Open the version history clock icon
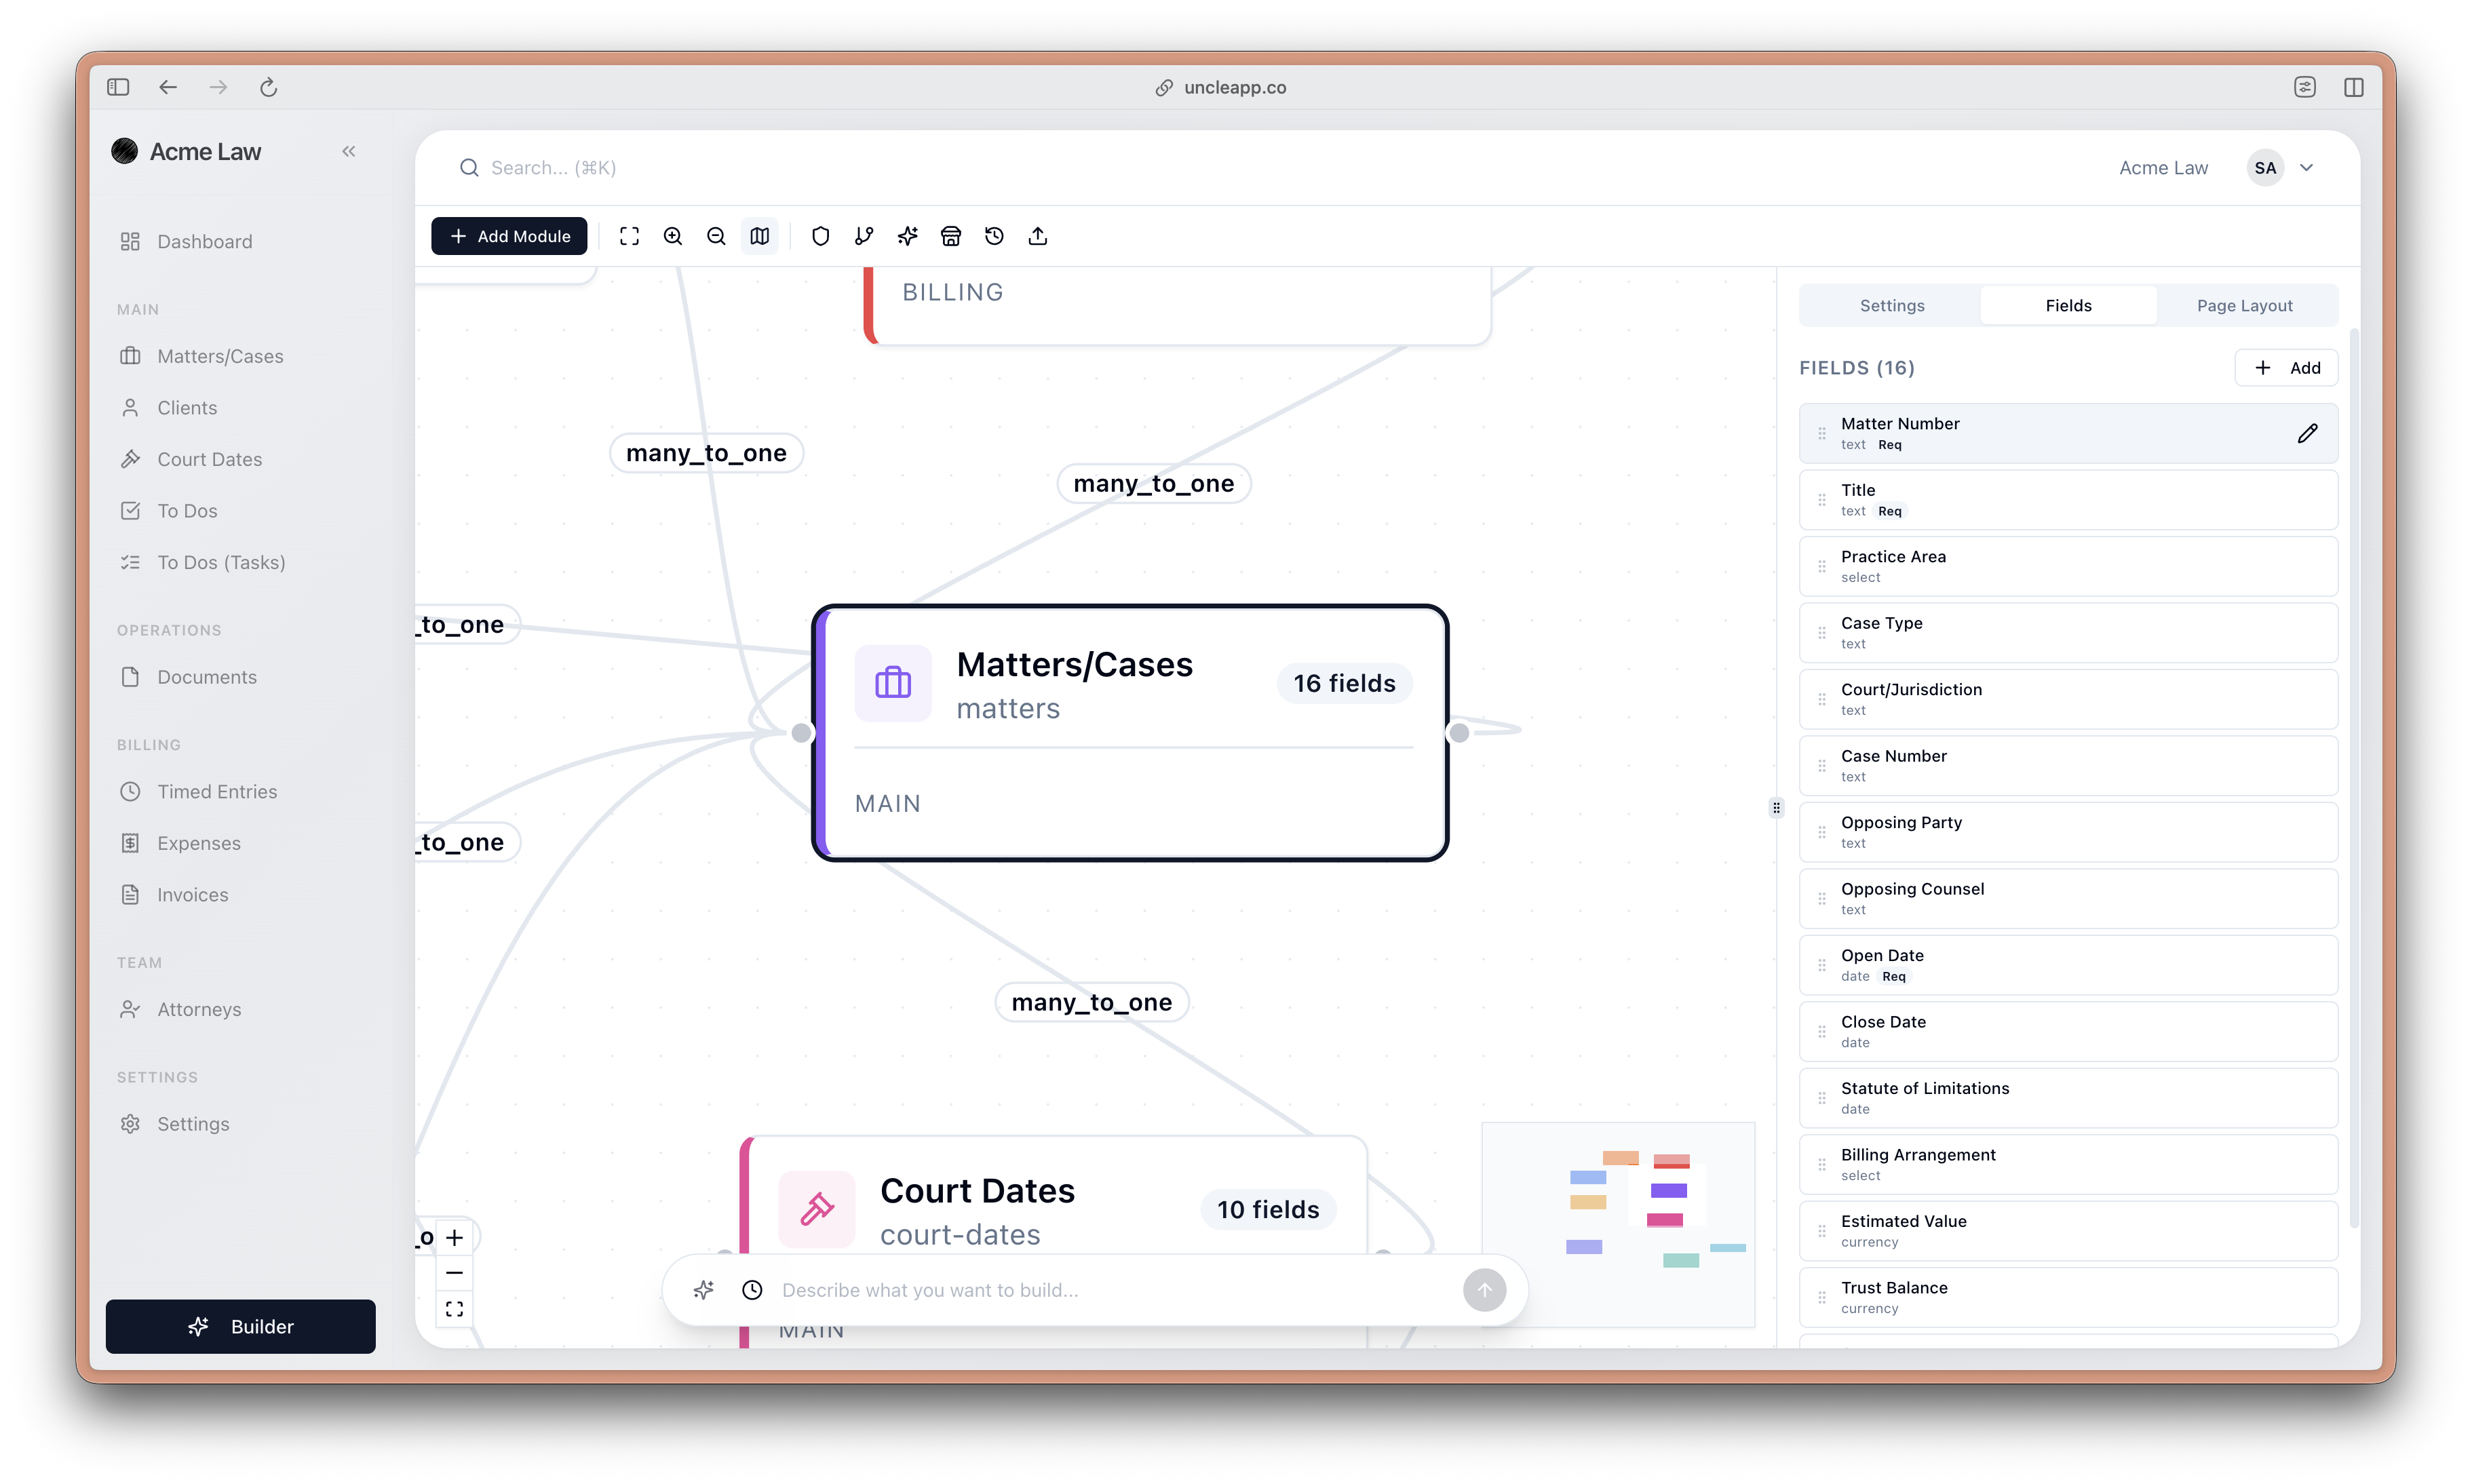Viewport: 2472px width, 1484px height. point(994,236)
